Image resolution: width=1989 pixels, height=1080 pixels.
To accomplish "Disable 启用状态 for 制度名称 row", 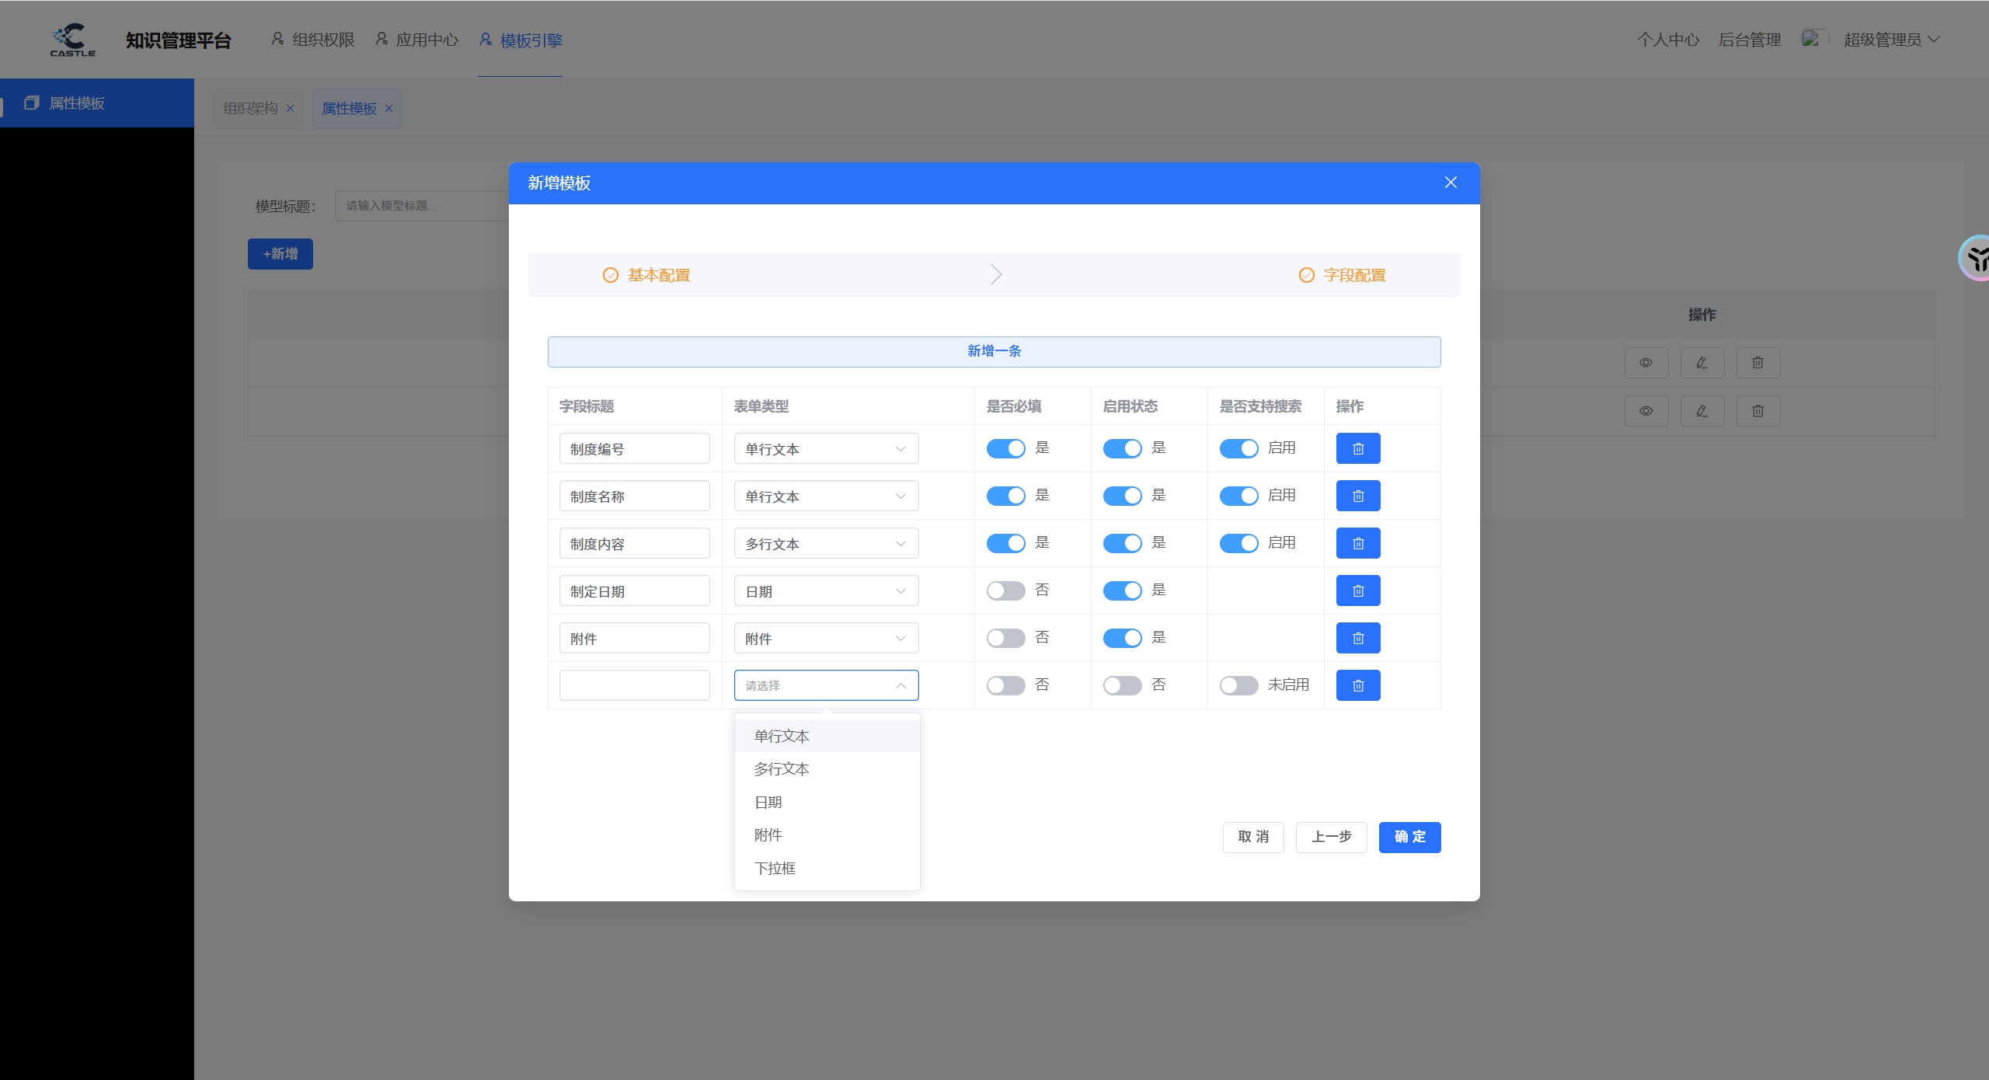I will click(x=1122, y=496).
